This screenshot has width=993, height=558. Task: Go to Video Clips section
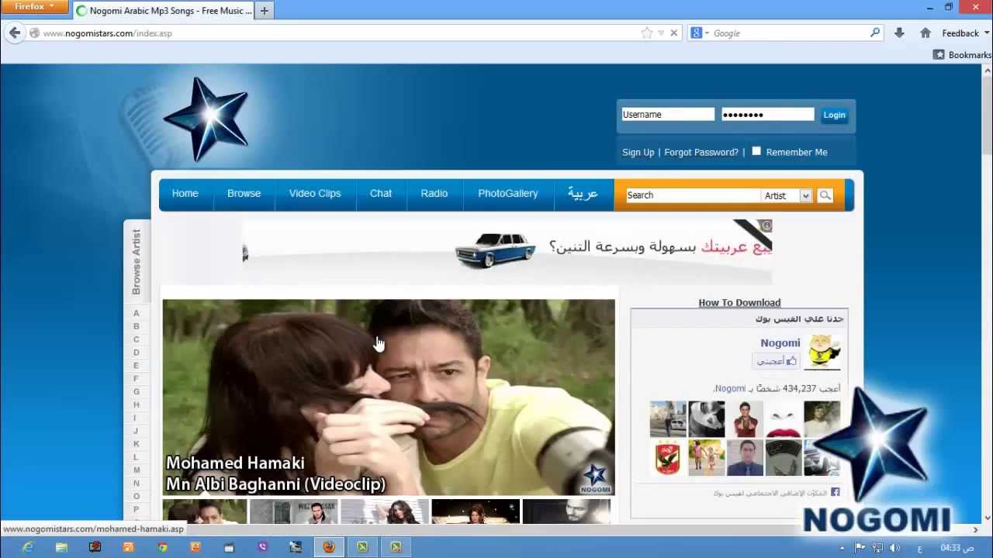[315, 193]
